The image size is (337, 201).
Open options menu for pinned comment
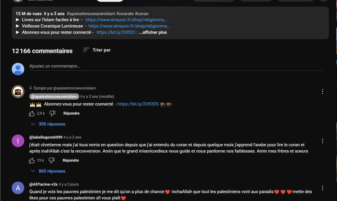tap(323, 92)
